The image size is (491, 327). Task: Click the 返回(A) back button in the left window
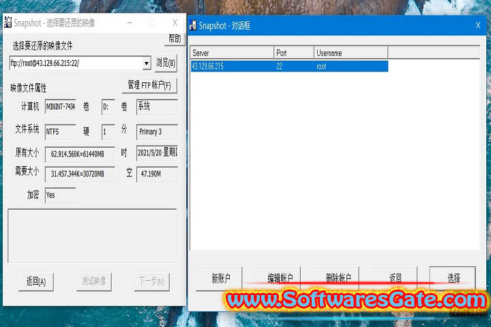pos(36,281)
